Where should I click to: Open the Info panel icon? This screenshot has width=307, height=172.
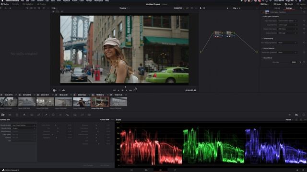click(304, 115)
